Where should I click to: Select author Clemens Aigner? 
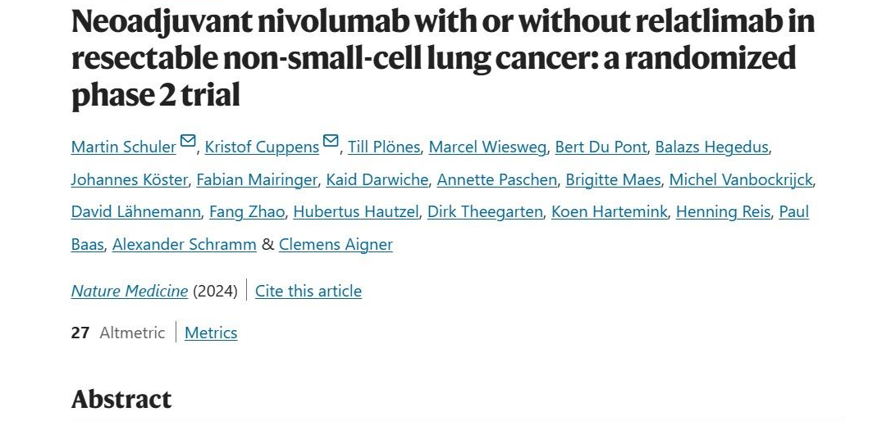[x=336, y=245]
